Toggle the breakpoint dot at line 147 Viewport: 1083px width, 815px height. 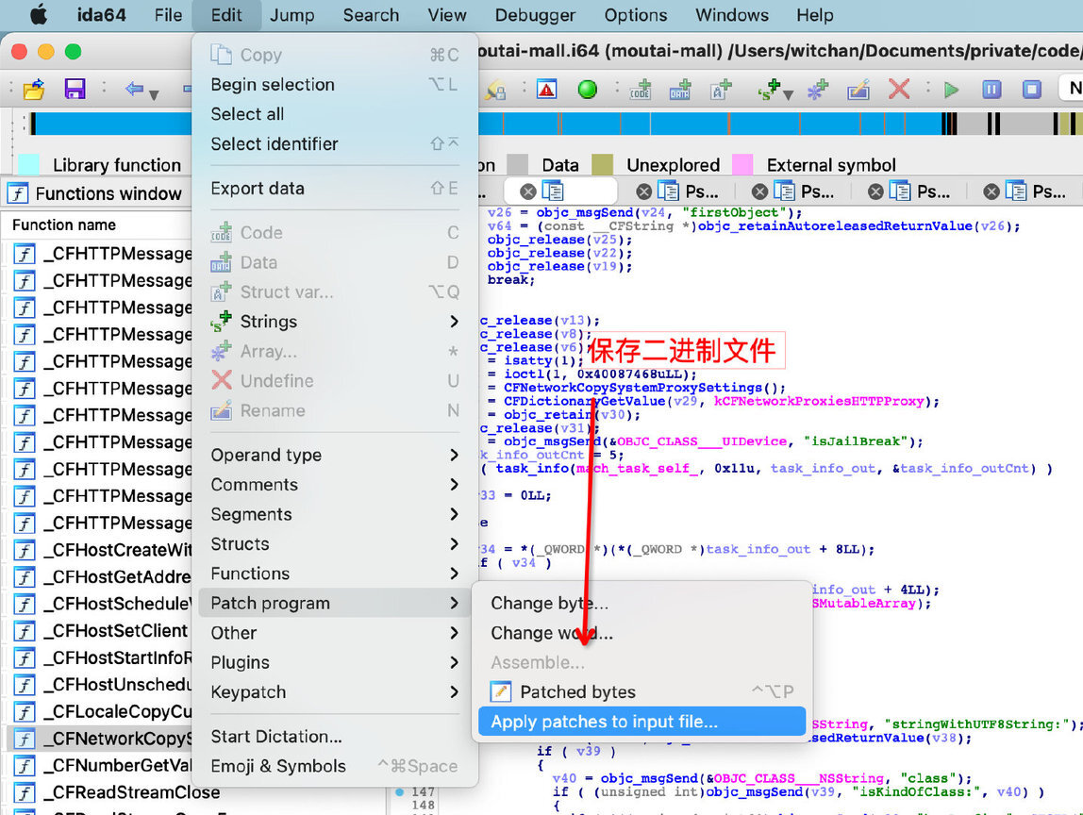399,791
